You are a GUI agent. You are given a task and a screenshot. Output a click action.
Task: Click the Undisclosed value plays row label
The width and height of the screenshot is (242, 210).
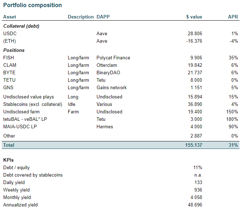(28, 97)
